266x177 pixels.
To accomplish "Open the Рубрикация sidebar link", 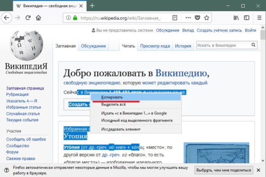I will pos(17,94).
